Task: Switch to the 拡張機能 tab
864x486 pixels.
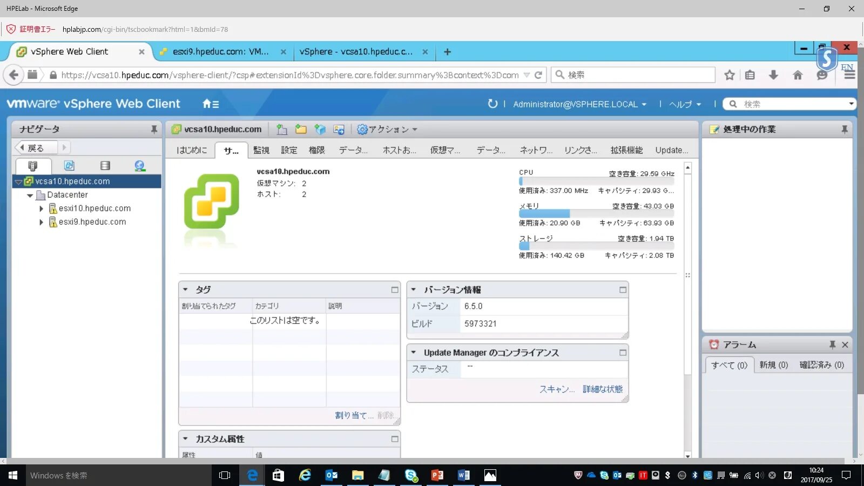Action: click(626, 150)
